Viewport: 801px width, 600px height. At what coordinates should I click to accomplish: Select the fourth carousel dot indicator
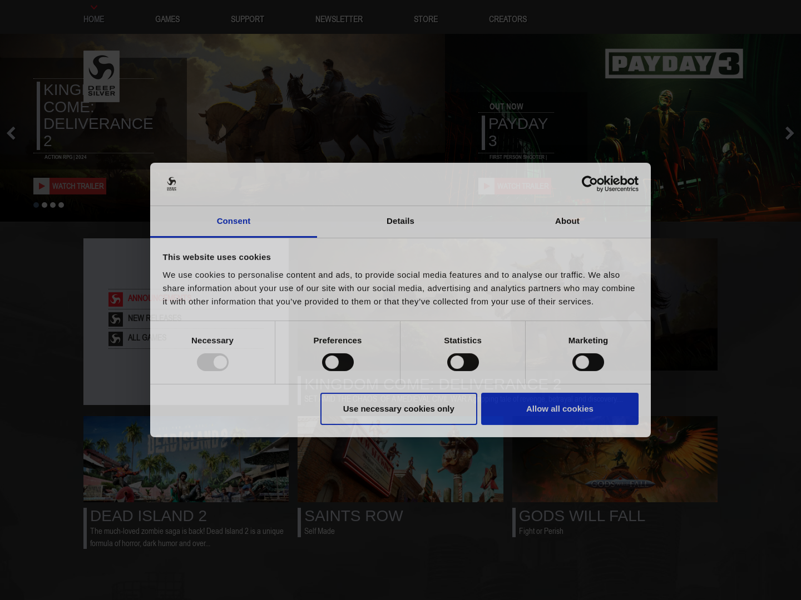point(61,205)
